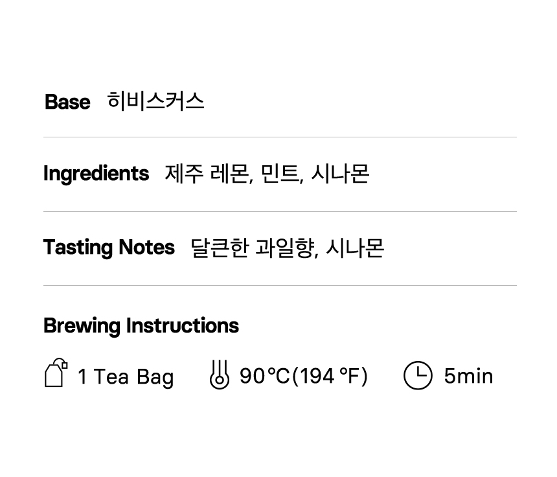This screenshot has height=477, width=557.
Task: Click the thermometer temperature icon
Action: pos(220,375)
